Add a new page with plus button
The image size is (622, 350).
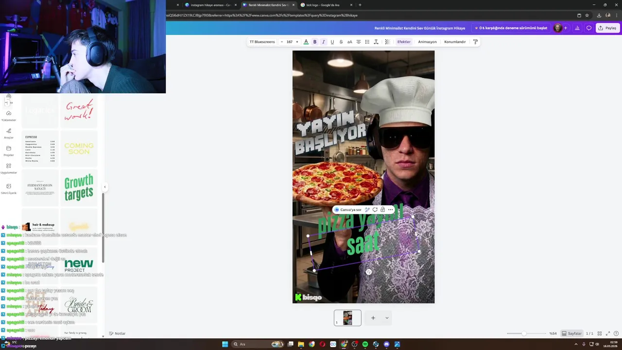pos(373,318)
